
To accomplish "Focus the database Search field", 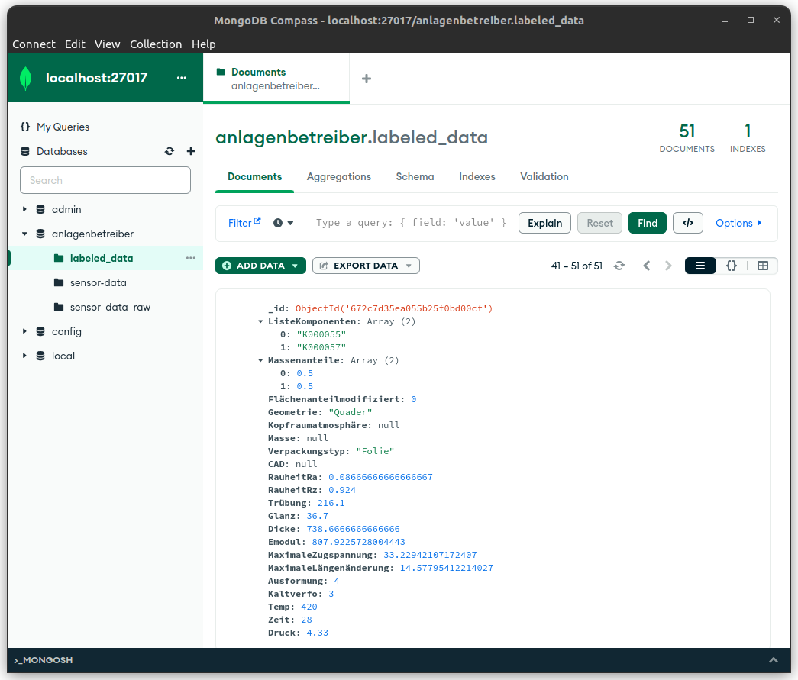I will point(105,181).
